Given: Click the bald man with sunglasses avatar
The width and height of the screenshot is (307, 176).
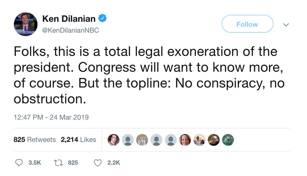Looking at the screenshot, I should (x=214, y=140).
